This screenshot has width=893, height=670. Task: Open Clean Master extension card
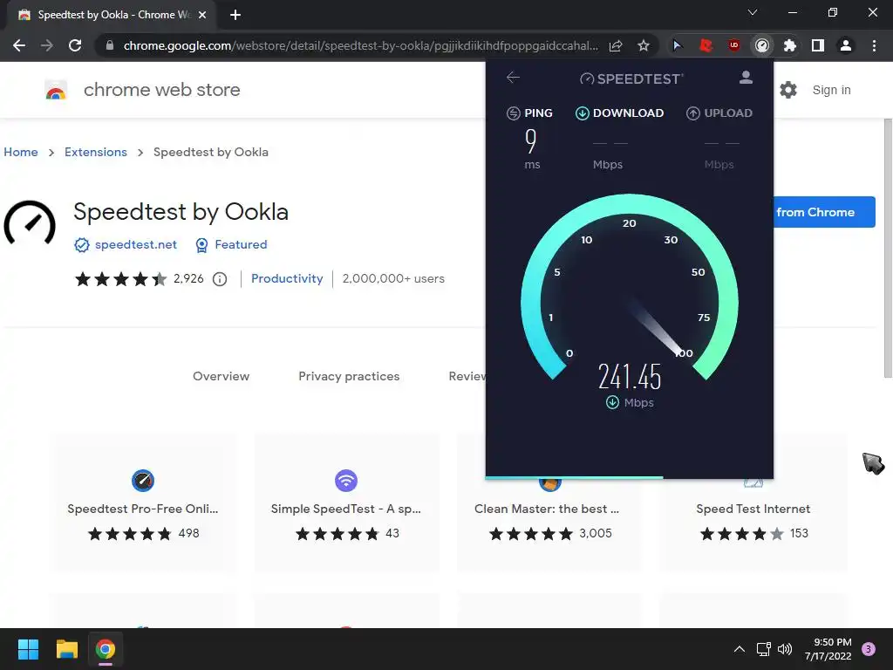(x=549, y=524)
